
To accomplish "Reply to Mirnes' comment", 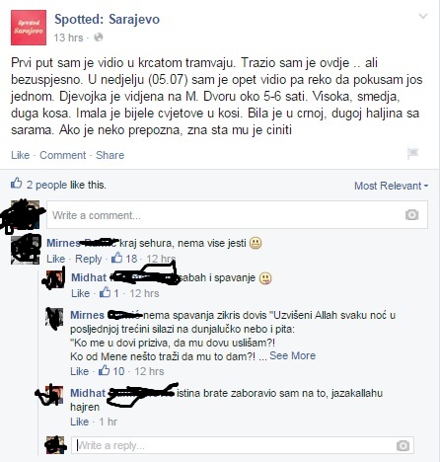I will tap(88, 259).
